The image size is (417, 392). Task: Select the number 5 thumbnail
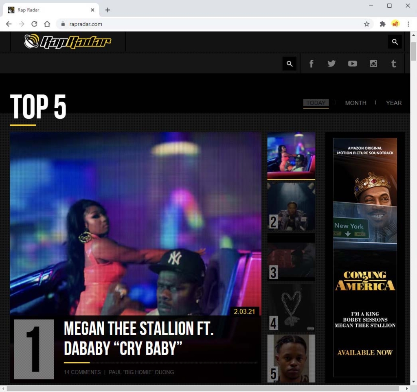pos(291,359)
